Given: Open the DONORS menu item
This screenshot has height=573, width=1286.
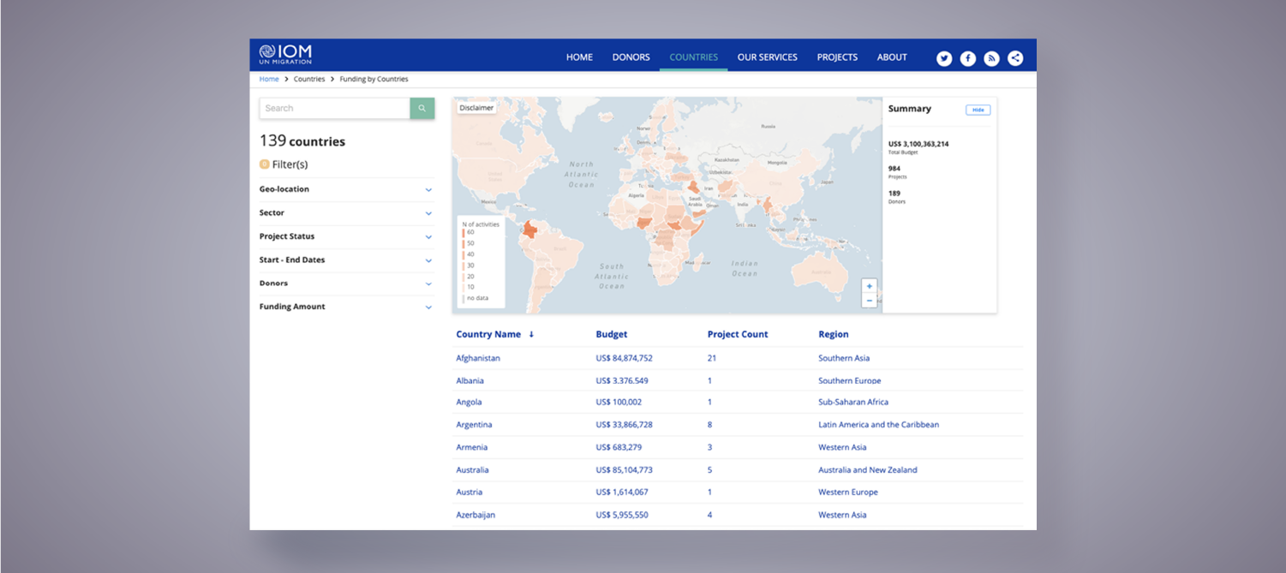Looking at the screenshot, I should 631,57.
